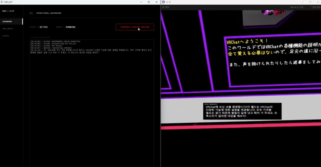Click the Watcher: Monitoring [VRChat] log line
The image size is (321, 167).
tap(51, 48)
